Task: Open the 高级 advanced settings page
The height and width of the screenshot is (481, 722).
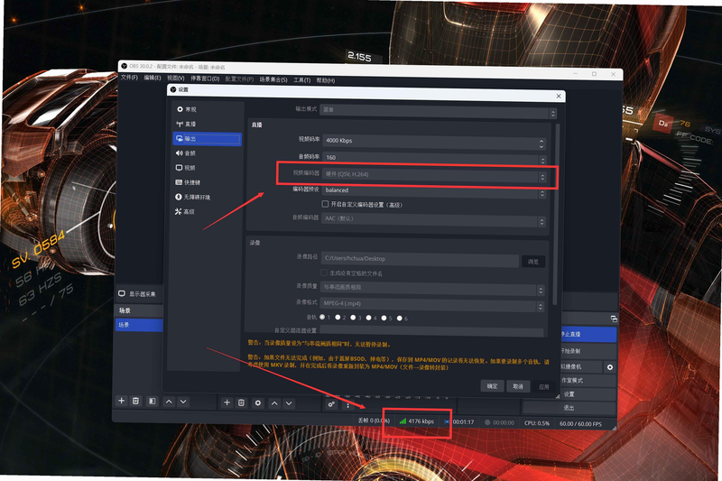Action: [x=185, y=211]
